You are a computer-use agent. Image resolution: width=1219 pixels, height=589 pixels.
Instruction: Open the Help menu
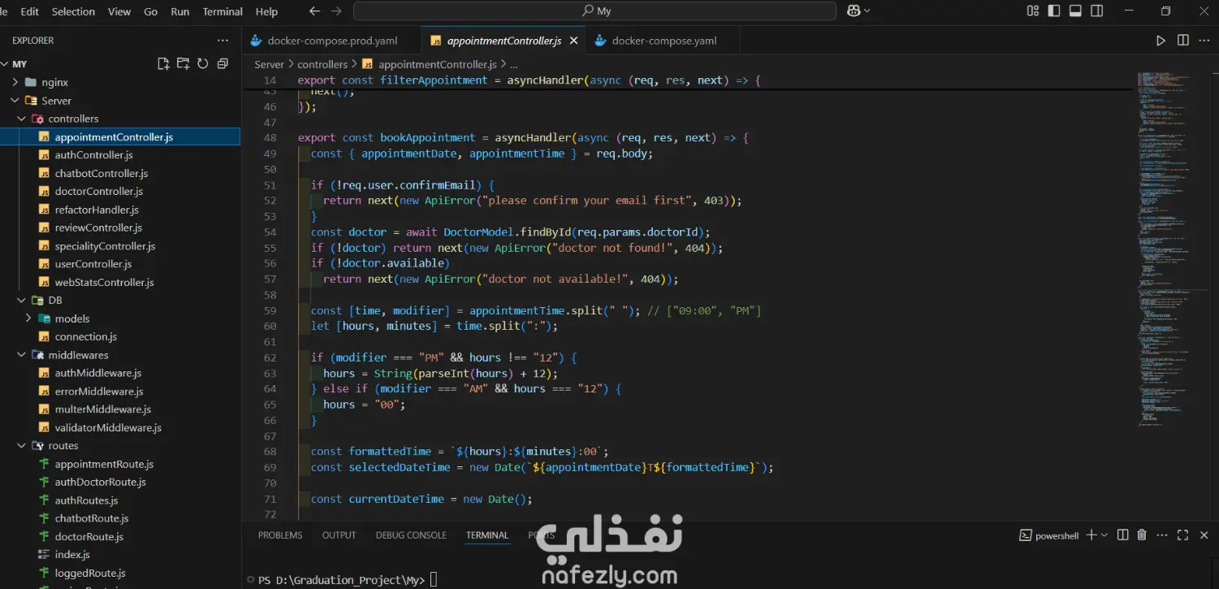click(x=266, y=11)
